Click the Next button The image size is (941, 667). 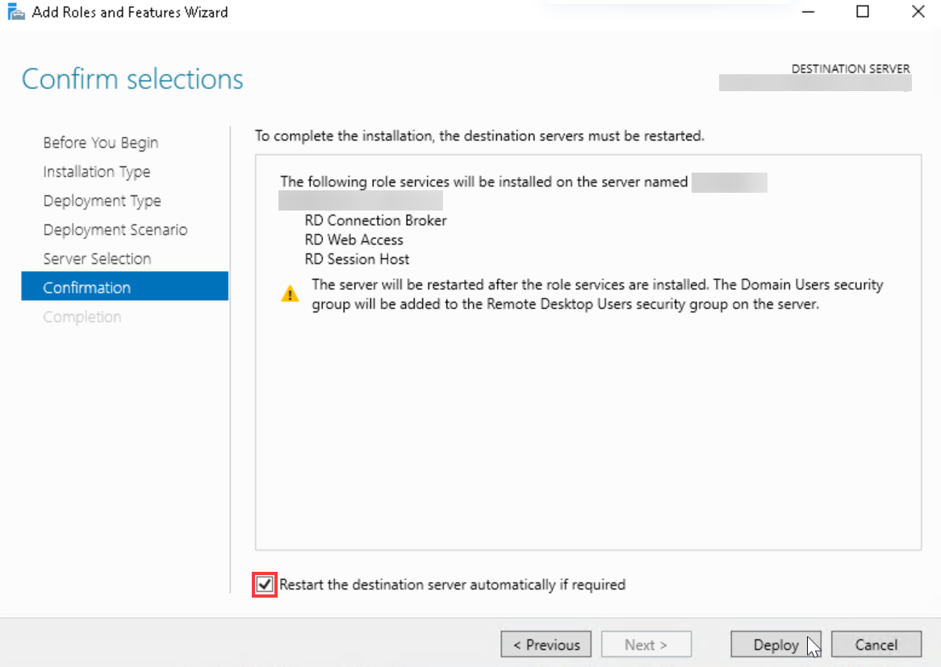point(646,644)
